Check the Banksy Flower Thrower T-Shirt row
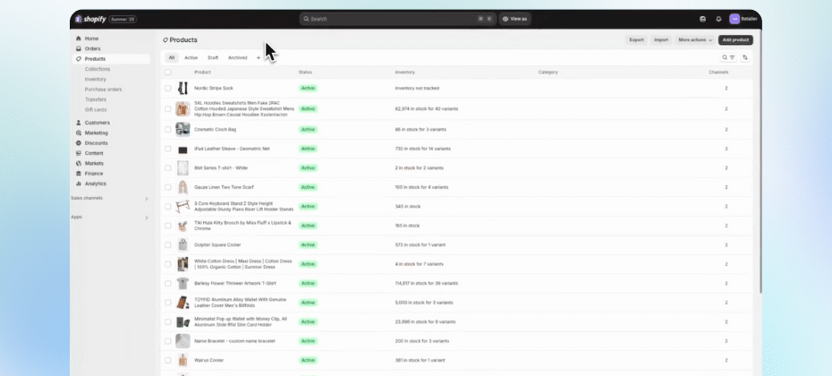832x376 pixels. tap(167, 283)
